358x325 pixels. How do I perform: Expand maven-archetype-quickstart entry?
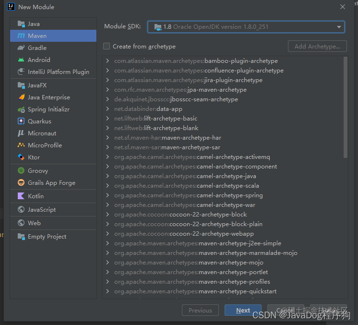tap(107, 291)
